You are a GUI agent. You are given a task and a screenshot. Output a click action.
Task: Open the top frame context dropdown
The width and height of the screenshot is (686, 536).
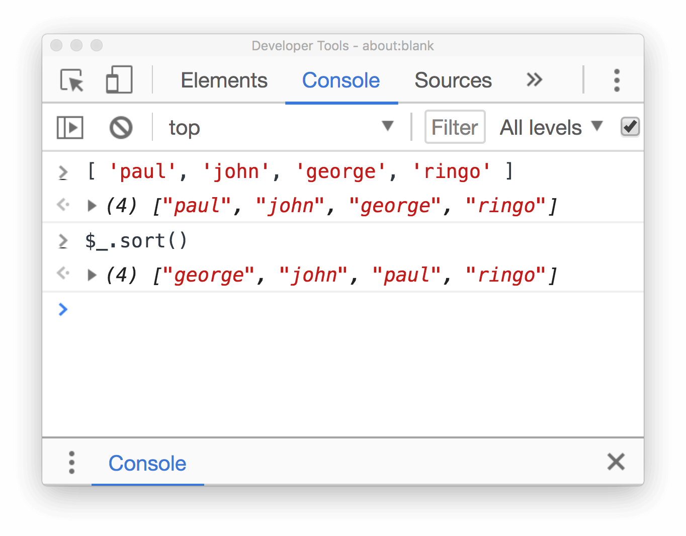point(282,127)
